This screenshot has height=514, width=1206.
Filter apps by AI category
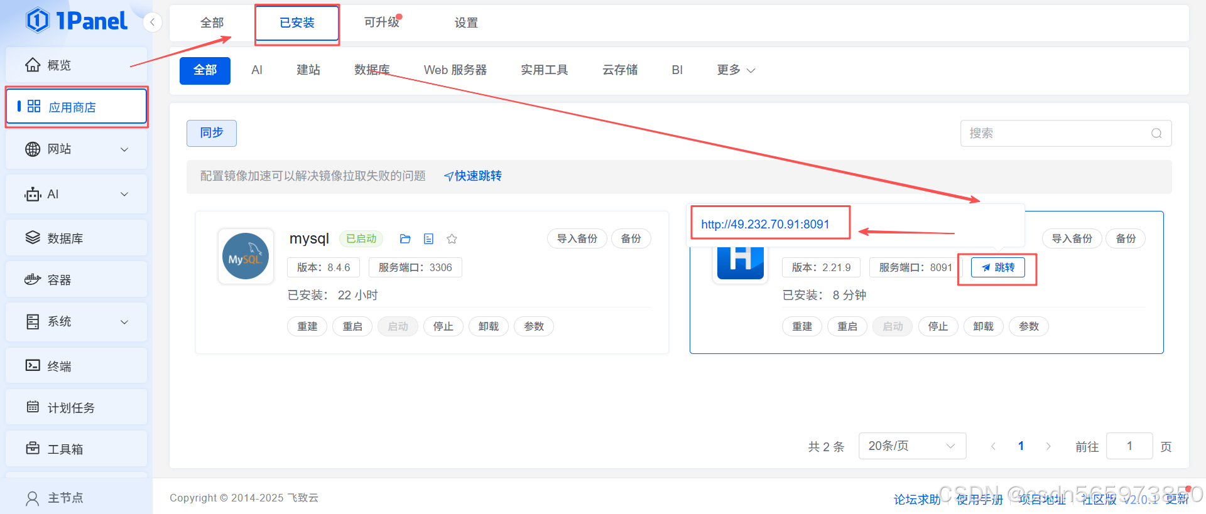pyautogui.click(x=257, y=70)
